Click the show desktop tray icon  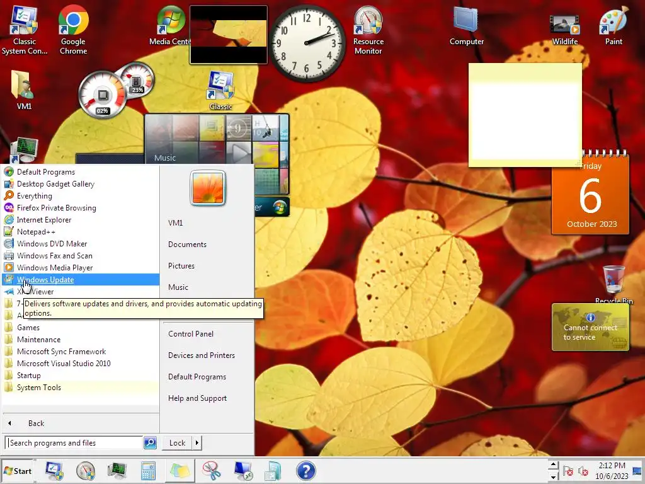[x=637, y=471]
